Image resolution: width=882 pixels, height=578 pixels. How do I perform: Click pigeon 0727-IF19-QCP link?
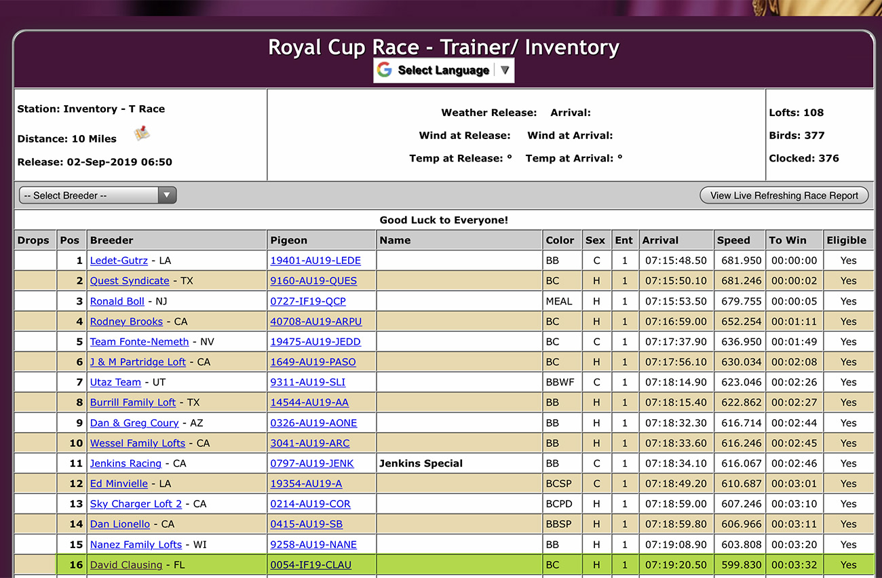click(308, 301)
